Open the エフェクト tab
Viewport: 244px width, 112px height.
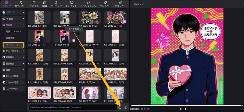coord(120,4)
